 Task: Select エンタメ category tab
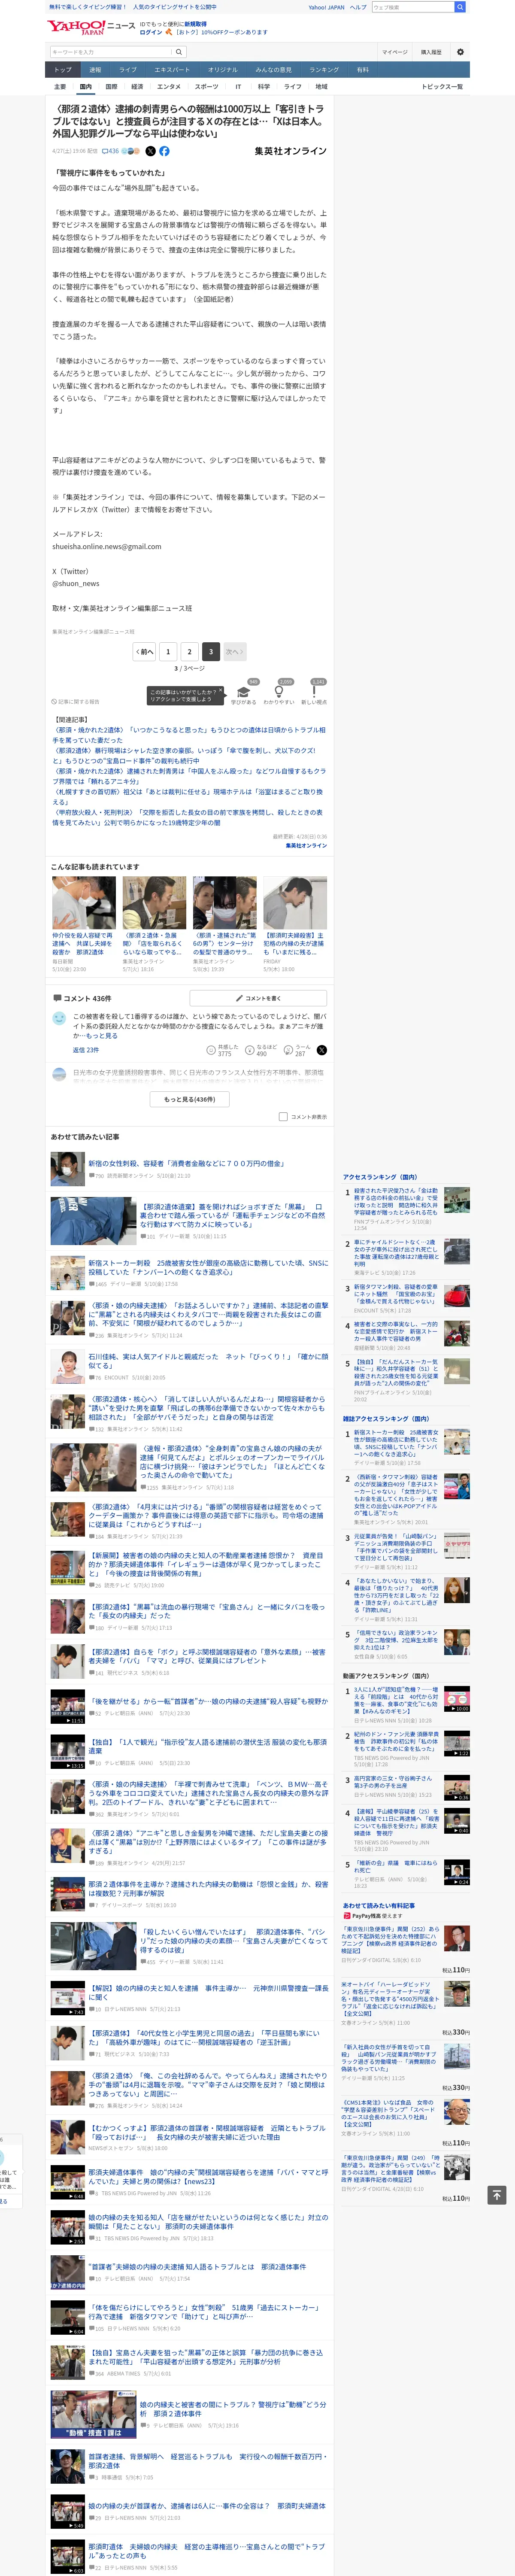pyautogui.click(x=169, y=87)
